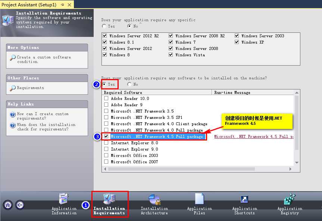Screen dimensions: 322x221
Task: Check Microsoft .NET Framework 3.5
Action: click(106, 111)
